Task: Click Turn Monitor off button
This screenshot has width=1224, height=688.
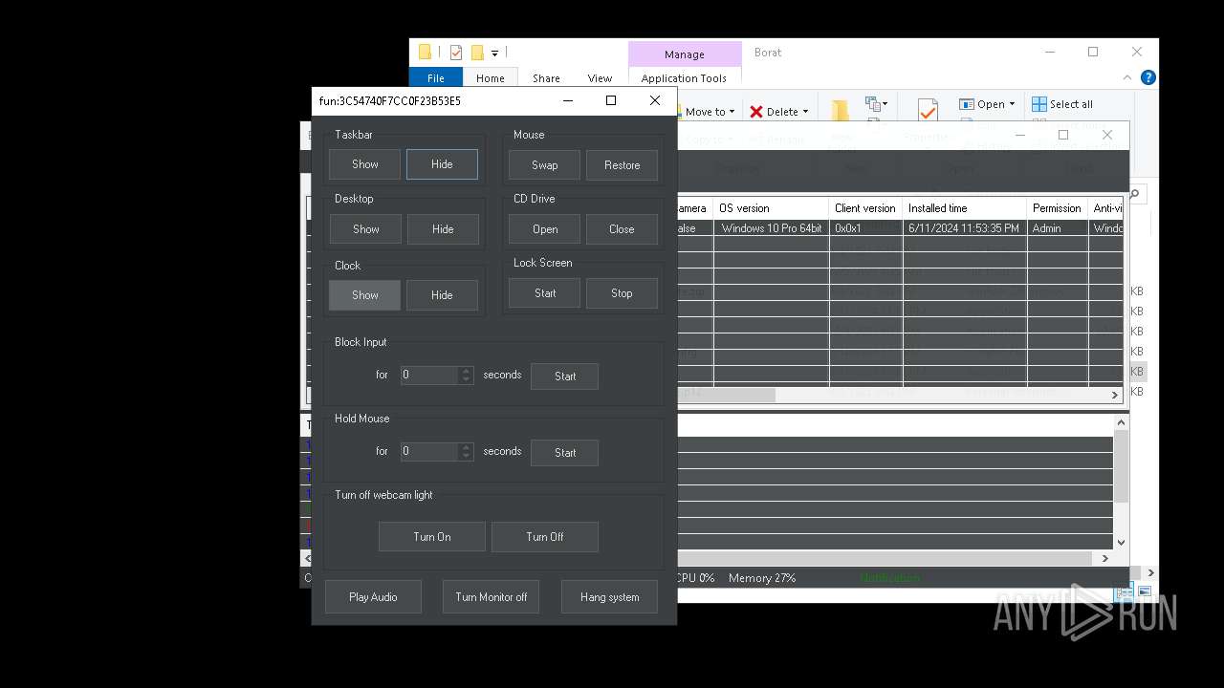Action: pos(491,597)
